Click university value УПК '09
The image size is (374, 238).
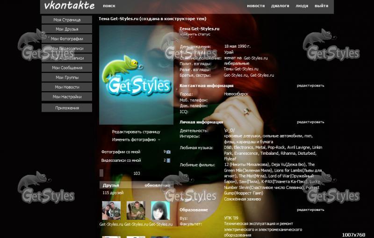tap(231, 218)
